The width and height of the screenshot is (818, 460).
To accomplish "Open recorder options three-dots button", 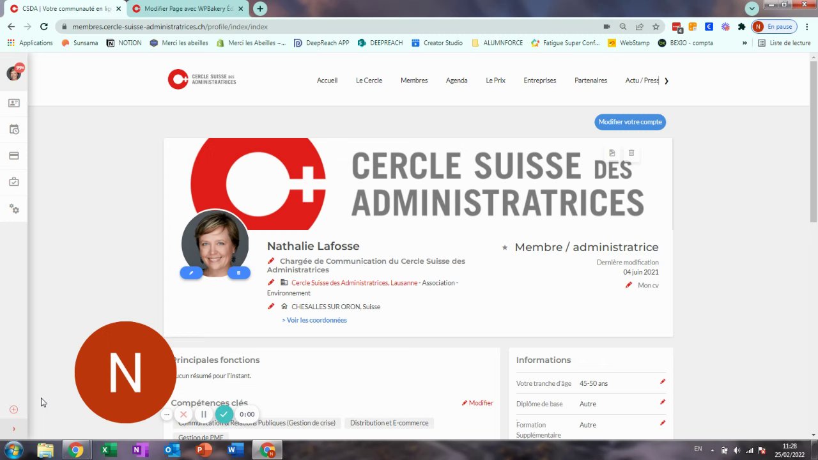I will pyautogui.click(x=167, y=414).
